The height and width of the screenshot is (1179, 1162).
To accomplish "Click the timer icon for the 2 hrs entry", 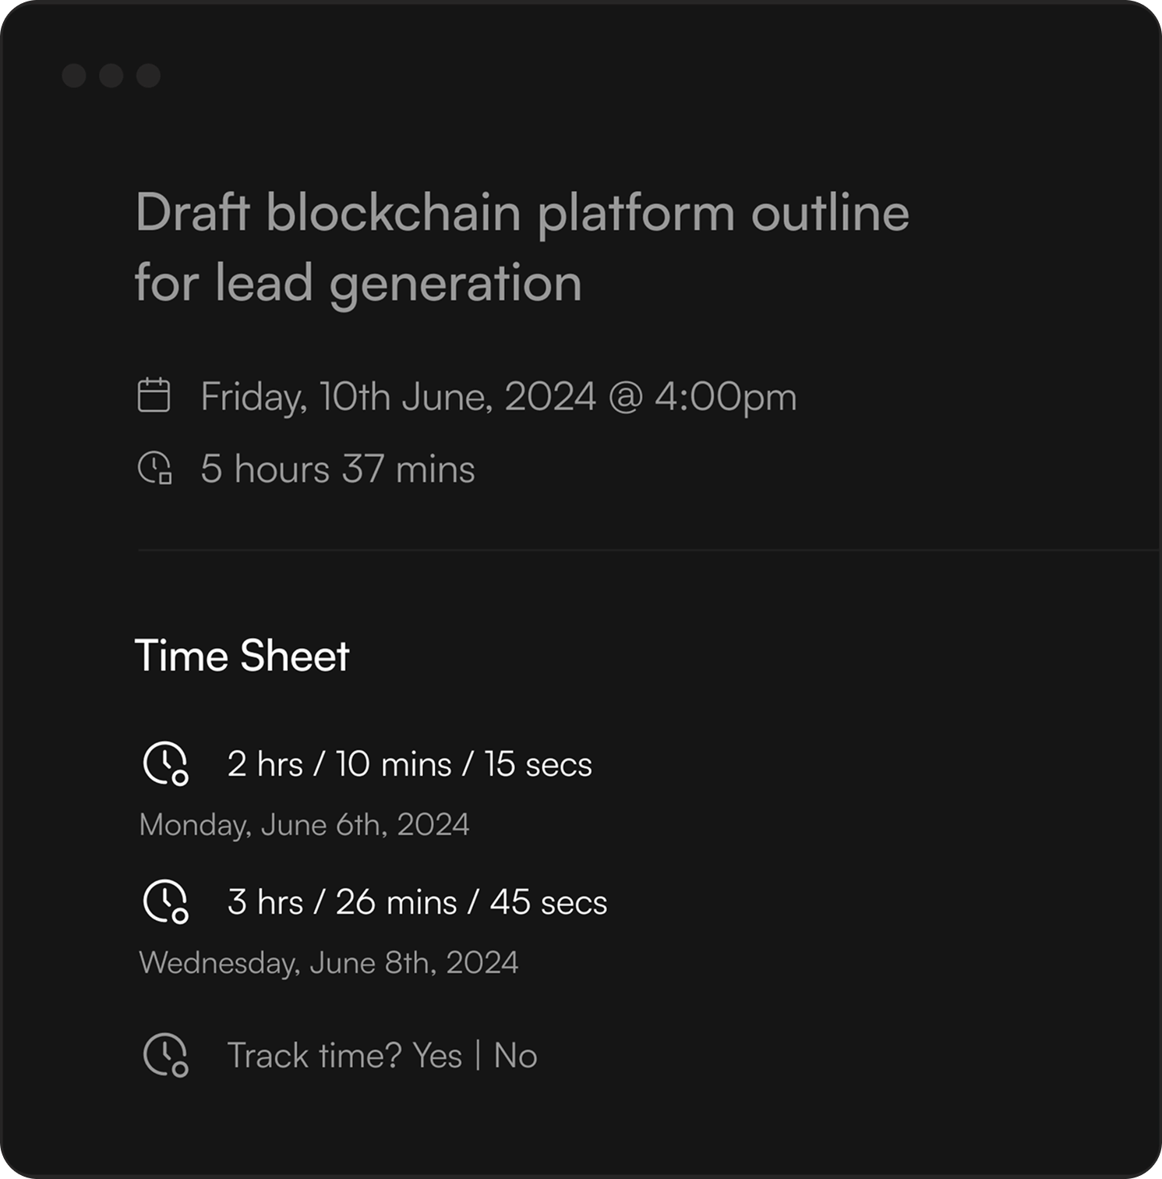I will (x=165, y=763).
